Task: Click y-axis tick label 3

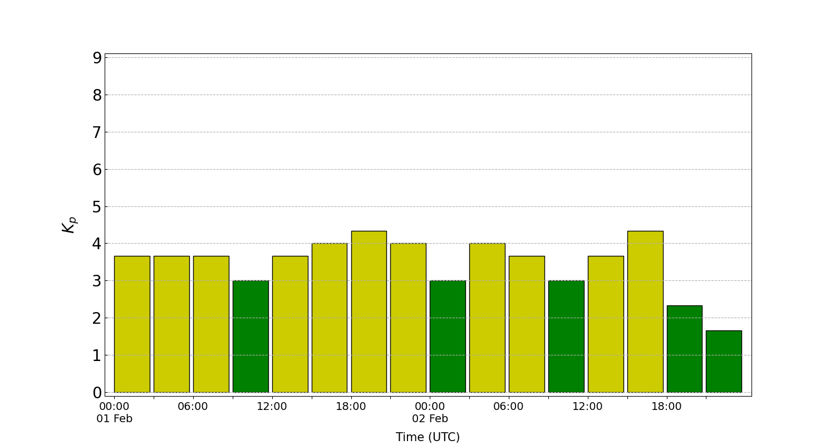Action: pos(97,281)
